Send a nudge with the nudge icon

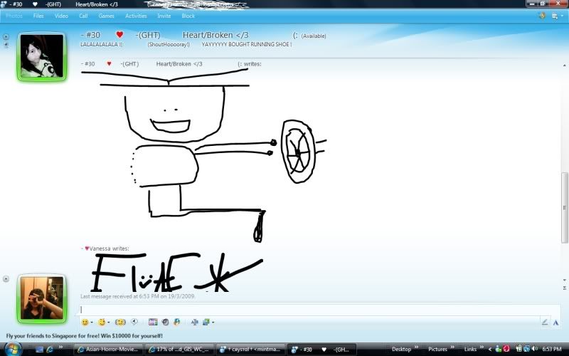[x=120, y=322]
